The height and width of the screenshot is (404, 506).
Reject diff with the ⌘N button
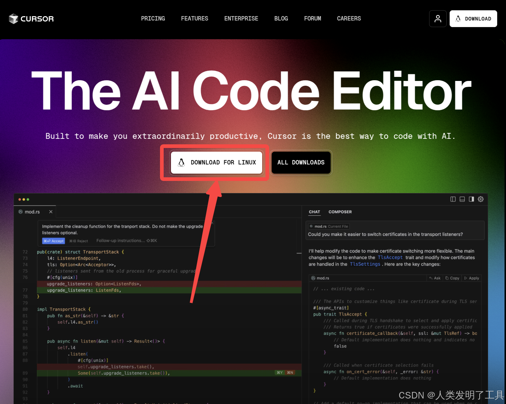click(290, 373)
